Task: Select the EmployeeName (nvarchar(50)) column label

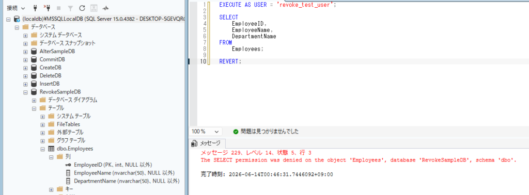Action: pyautogui.click(x=124, y=173)
